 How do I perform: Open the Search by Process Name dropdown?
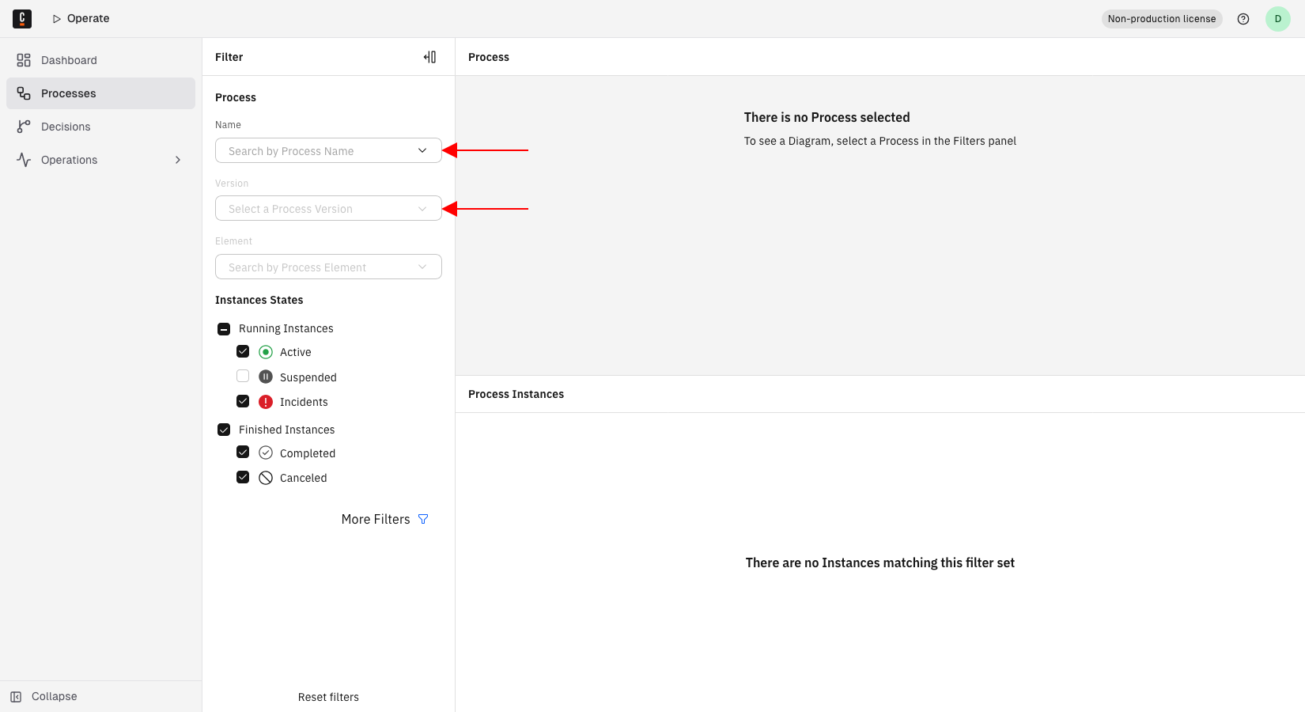(328, 150)
